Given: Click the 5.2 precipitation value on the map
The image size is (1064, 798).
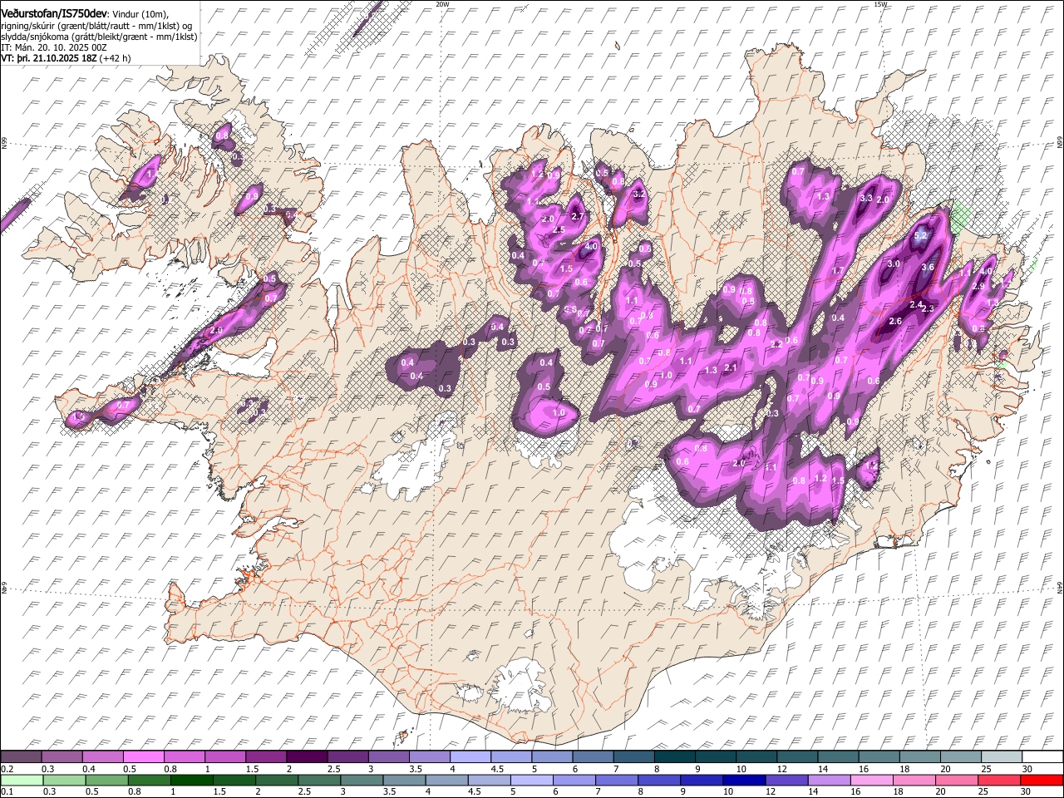Looking at the screenshot, I should coord(920,236).
